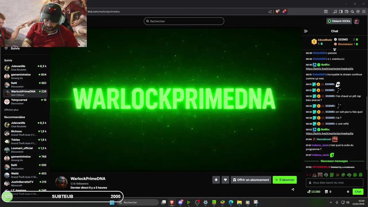Select WarlockPrimeDNA Star Citizen in sidebar
The image size is (368, 207).
(x=25, y=93)
